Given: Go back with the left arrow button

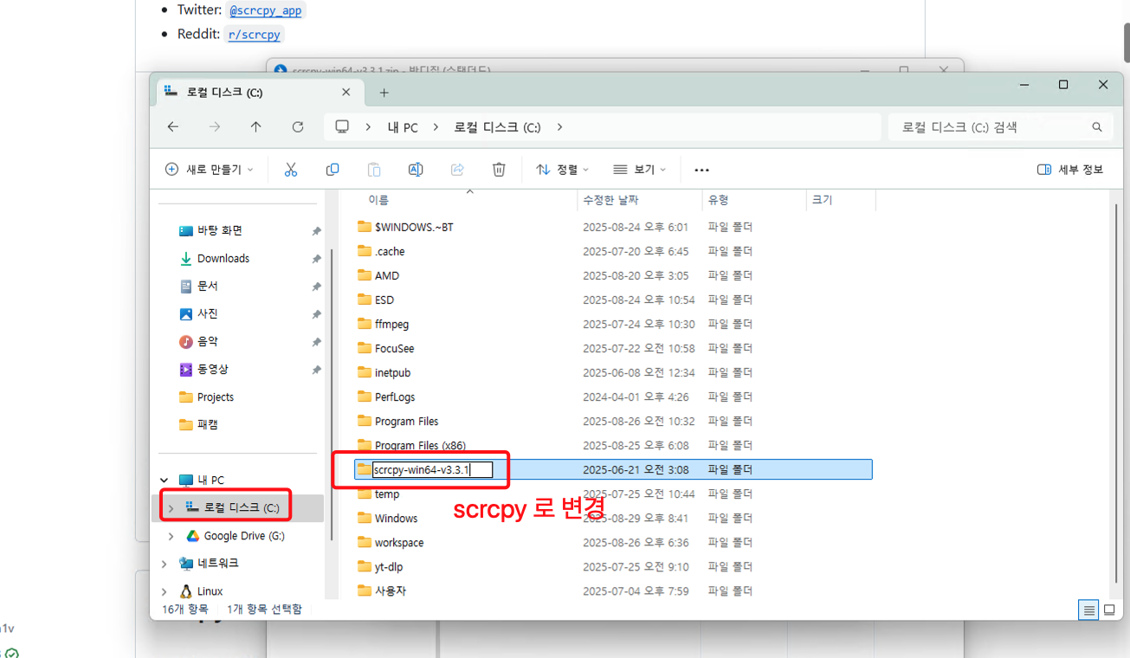Looking at the screenshot, I should point(173,127).
